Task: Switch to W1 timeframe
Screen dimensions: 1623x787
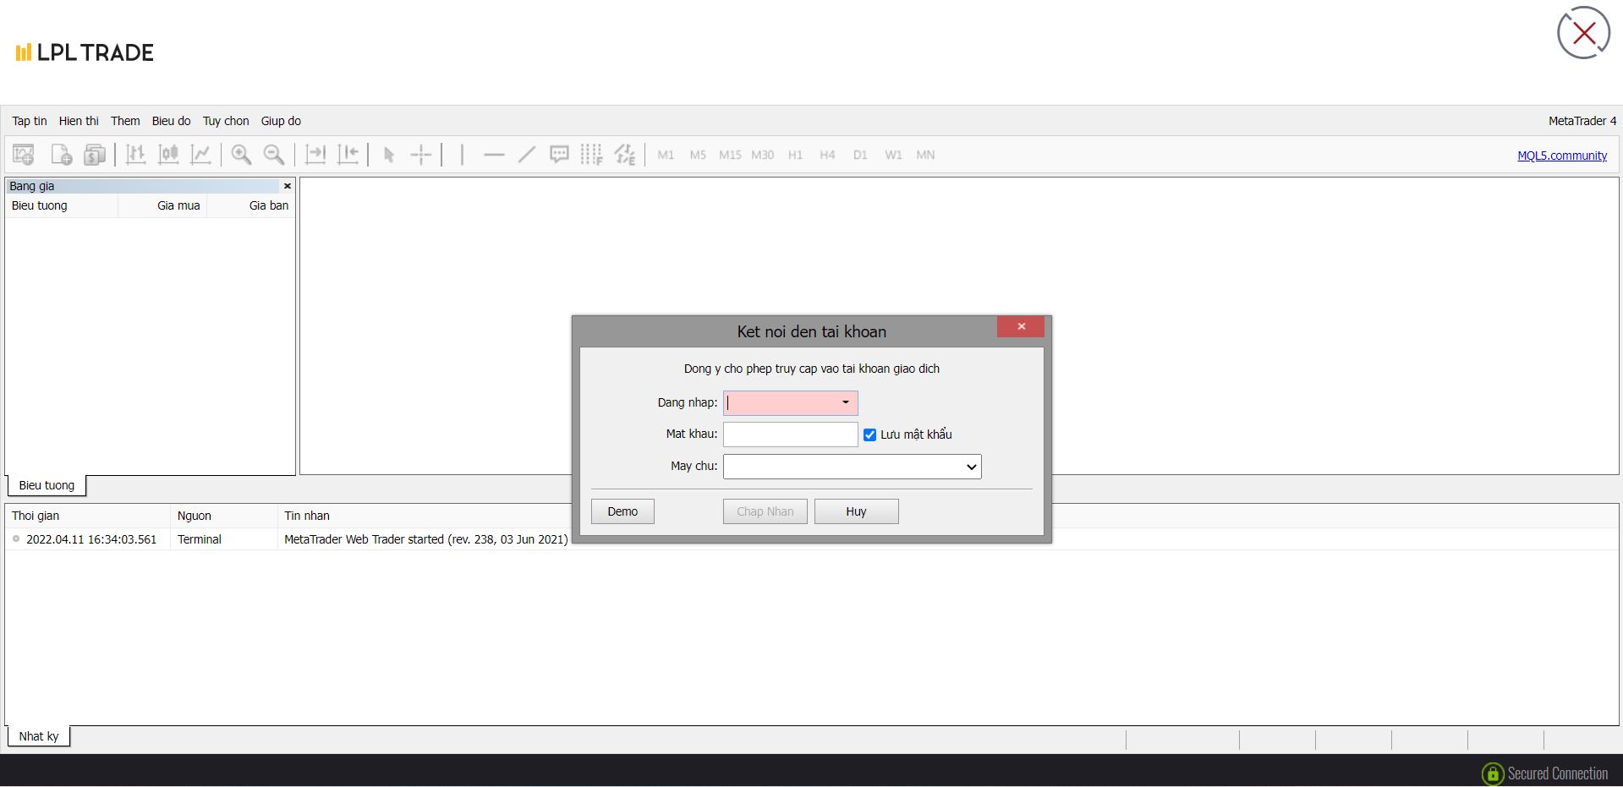Action: [893, 155]
